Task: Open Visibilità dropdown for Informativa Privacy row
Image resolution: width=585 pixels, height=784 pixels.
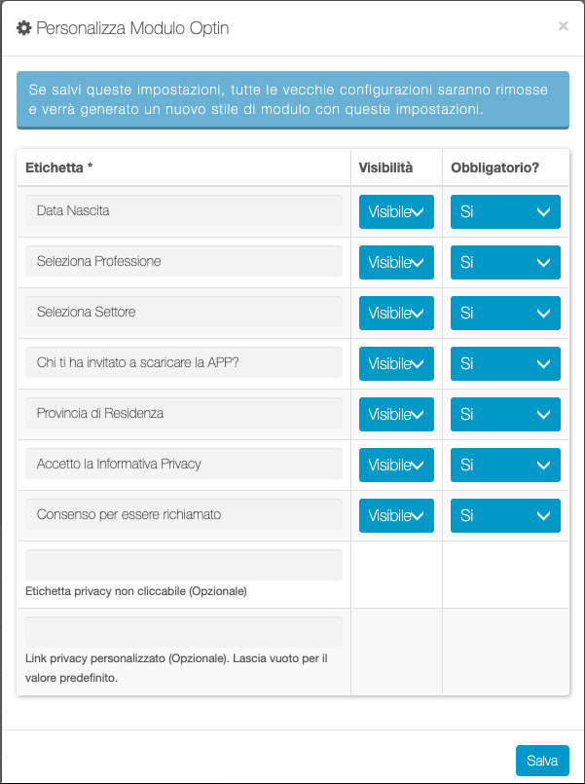Action: tap(396, 465)
